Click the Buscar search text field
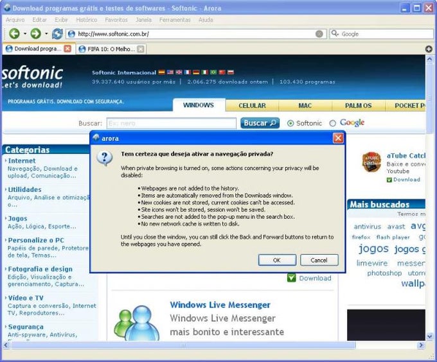Image resolution: width=437 pixels, height=362 pixels. point(172,123)
